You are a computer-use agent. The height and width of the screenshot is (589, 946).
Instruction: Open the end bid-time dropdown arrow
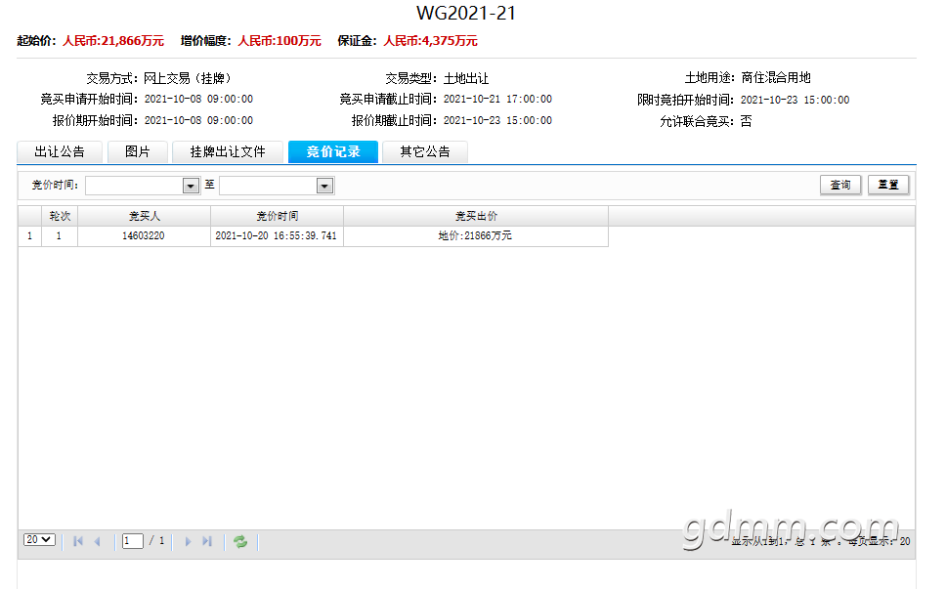pos(324,186)
